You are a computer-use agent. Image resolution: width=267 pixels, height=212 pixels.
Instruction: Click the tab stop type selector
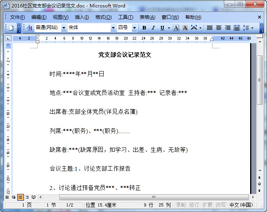click(x=8, y=38)
